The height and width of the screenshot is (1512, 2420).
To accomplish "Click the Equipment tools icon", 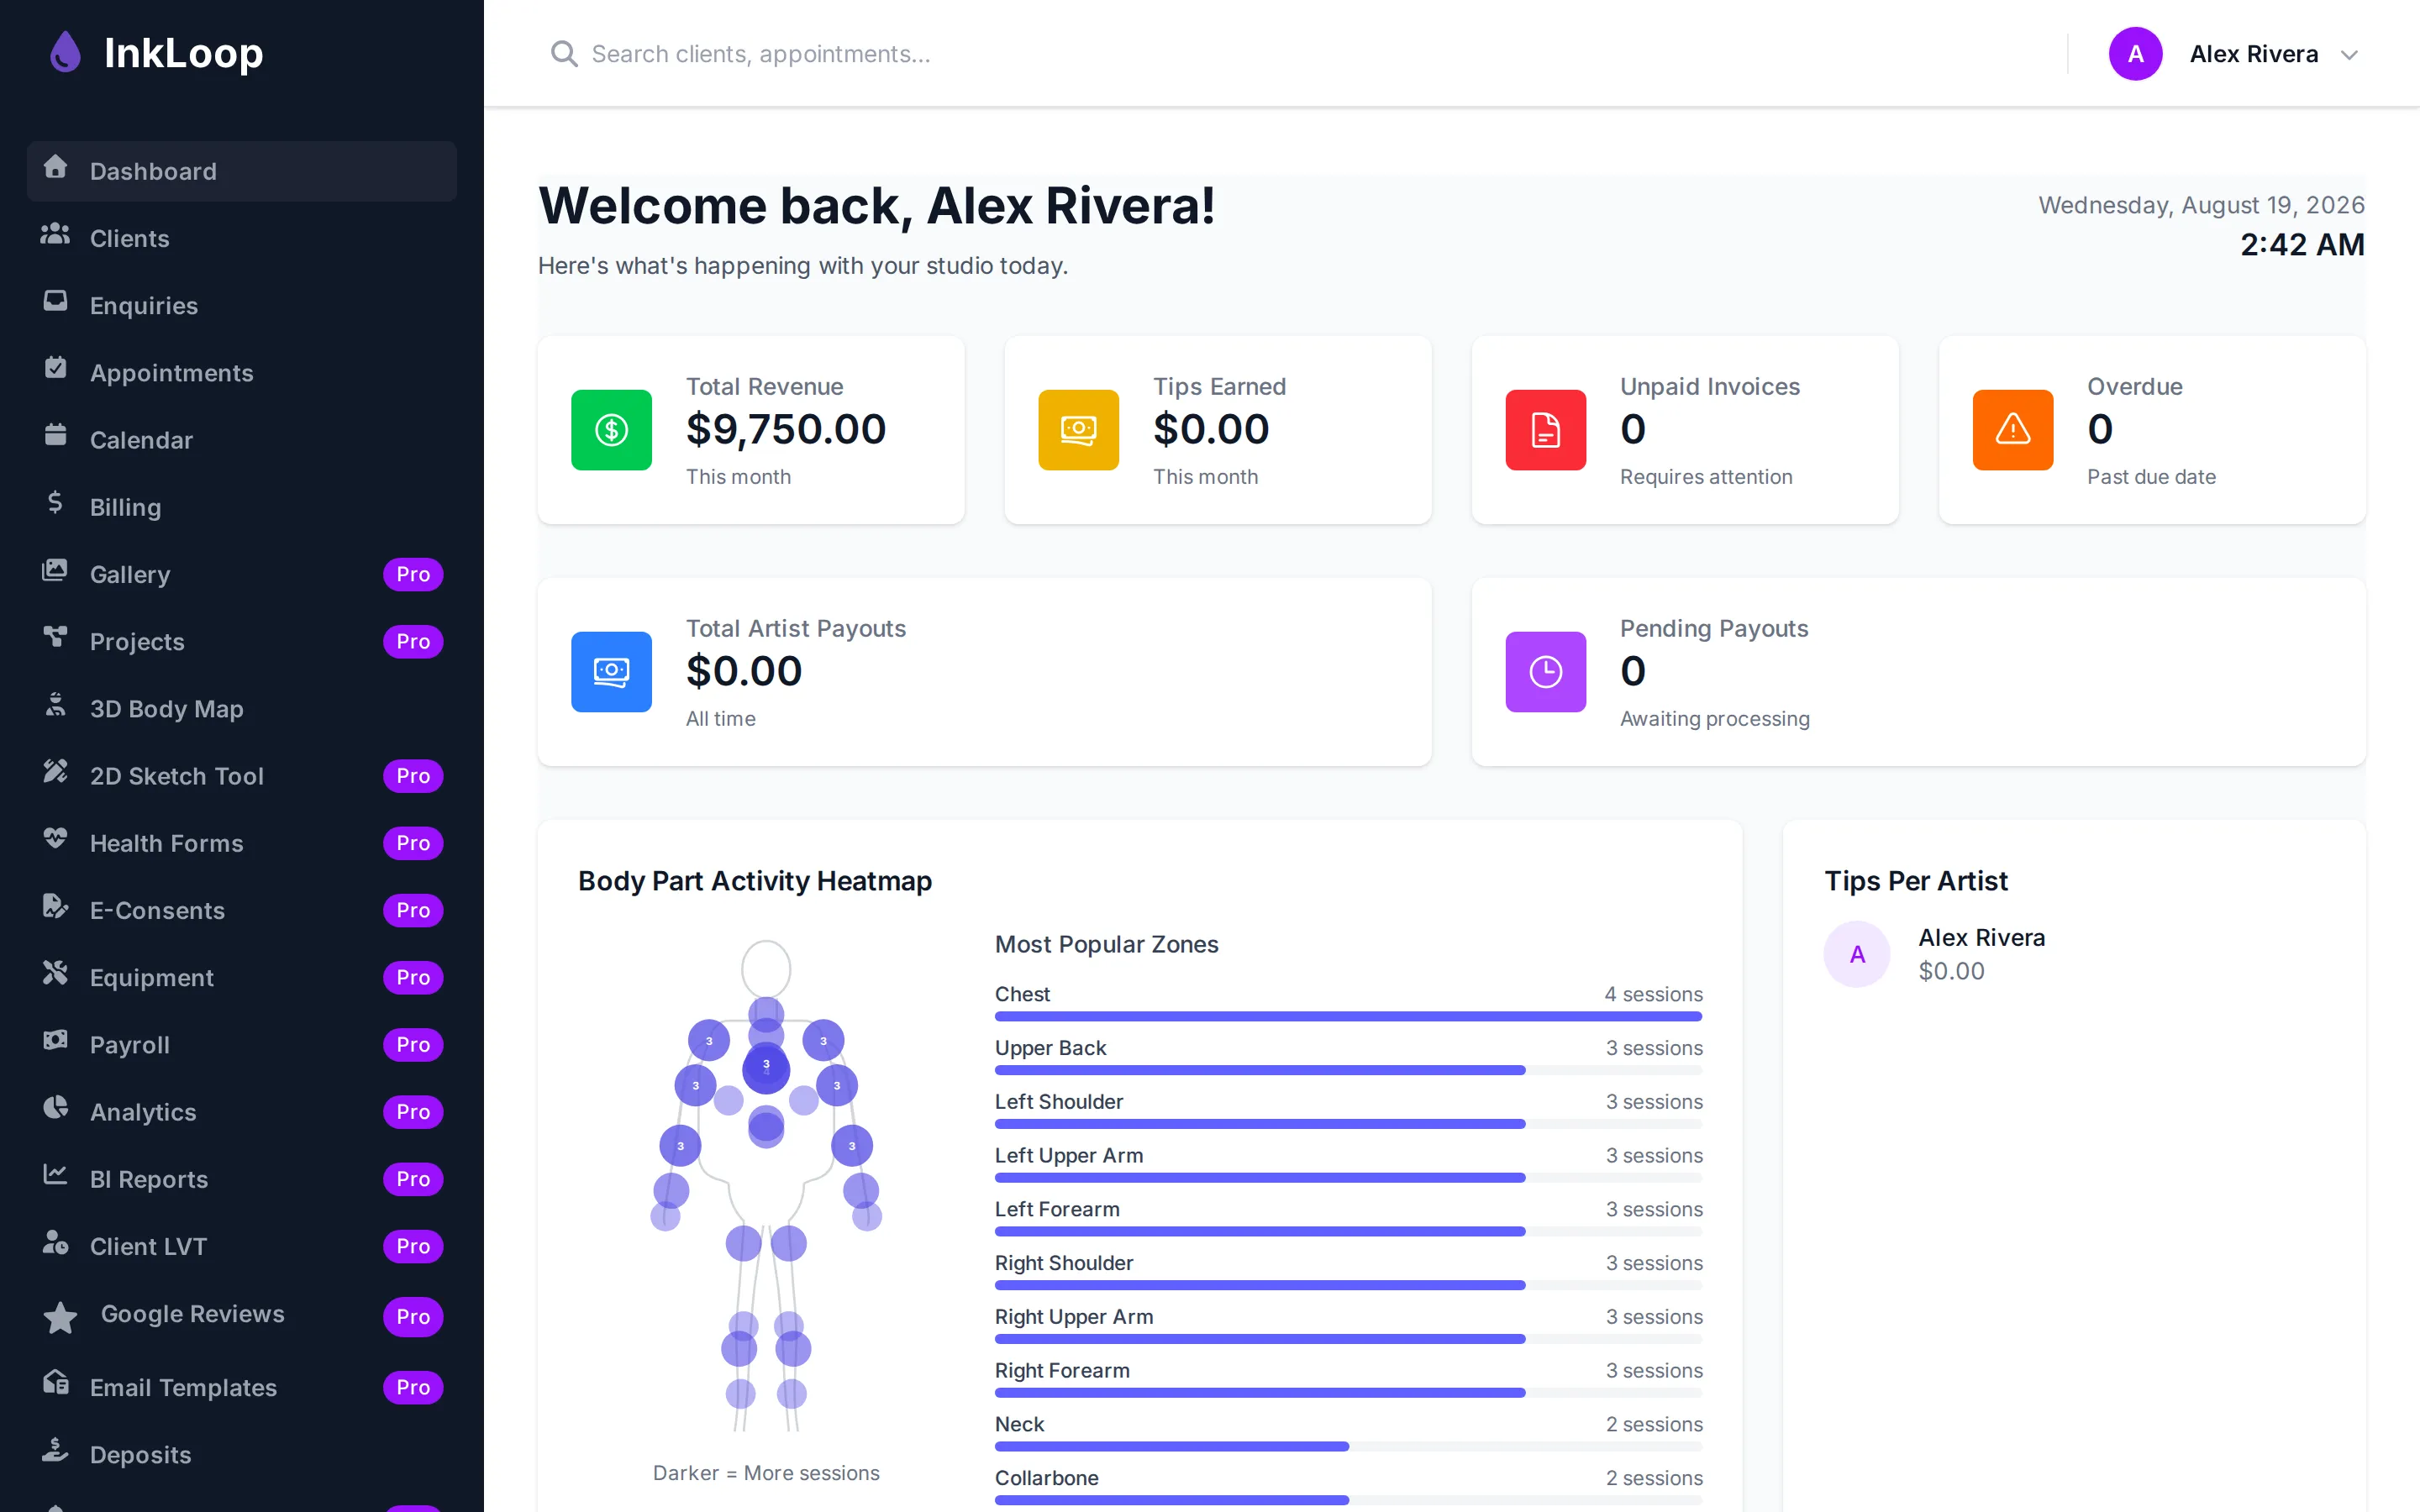I will pos(56,973).
